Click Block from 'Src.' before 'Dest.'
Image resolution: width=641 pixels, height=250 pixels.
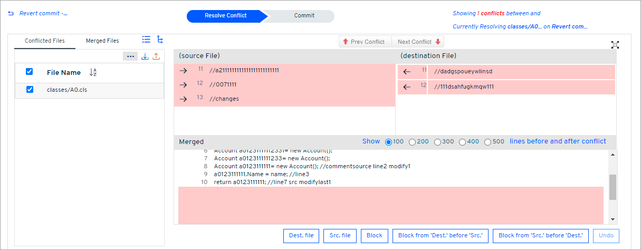(x=540, y=236)
